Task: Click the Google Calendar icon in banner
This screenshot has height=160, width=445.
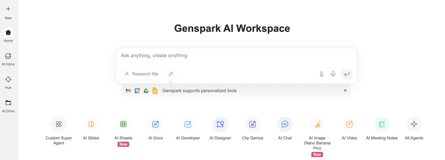Action: (x=137, y=91)
